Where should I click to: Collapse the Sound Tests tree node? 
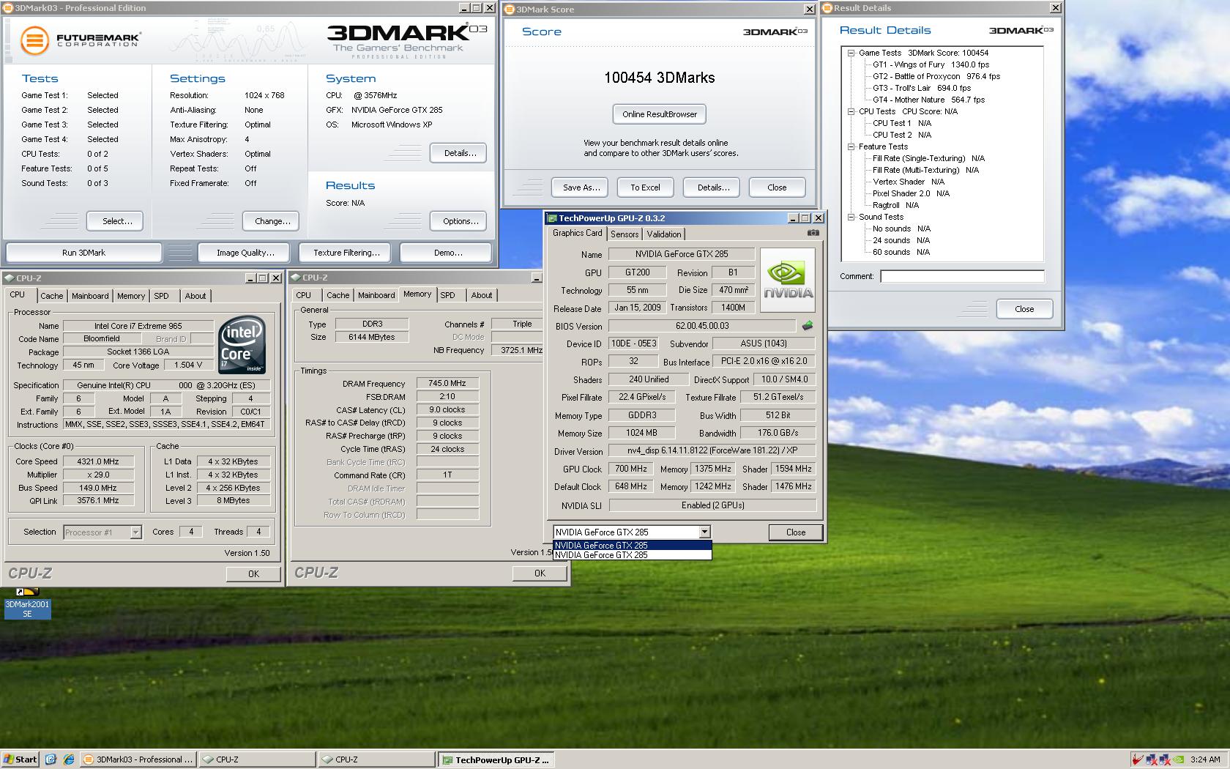click(x=851, y=217)
